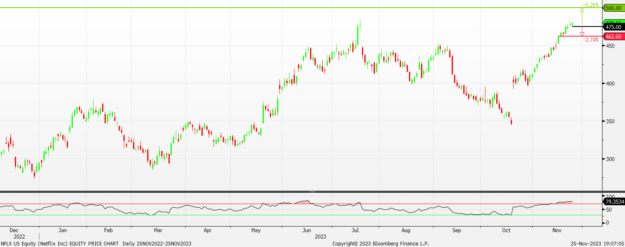This screenshot has height=247, width=625.
Task: Click the Oct month label
Action: [506, 231]
